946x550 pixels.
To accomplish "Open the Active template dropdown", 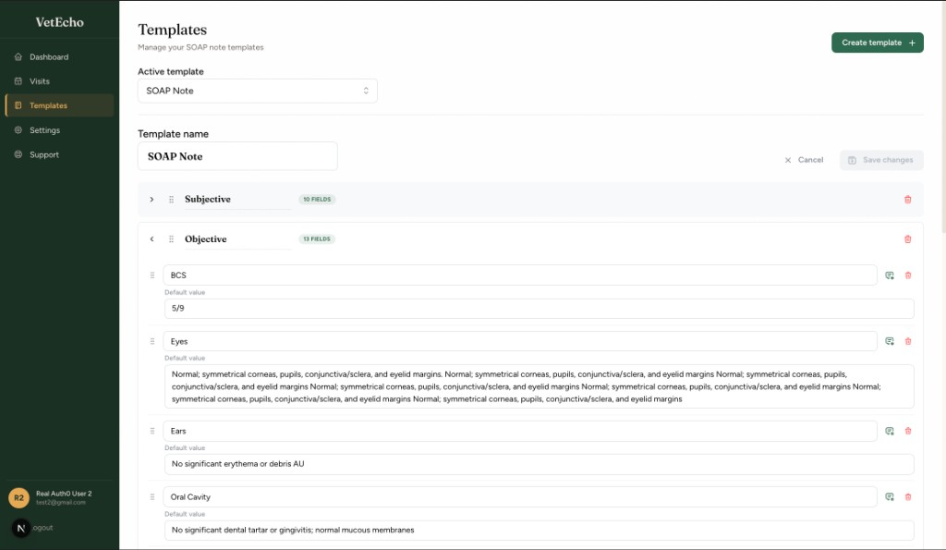I will [x=254, y=91].
